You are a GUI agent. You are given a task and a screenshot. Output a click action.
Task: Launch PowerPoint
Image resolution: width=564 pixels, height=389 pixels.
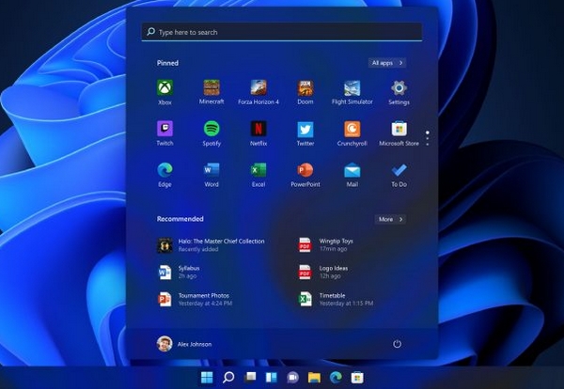[305, 175]
